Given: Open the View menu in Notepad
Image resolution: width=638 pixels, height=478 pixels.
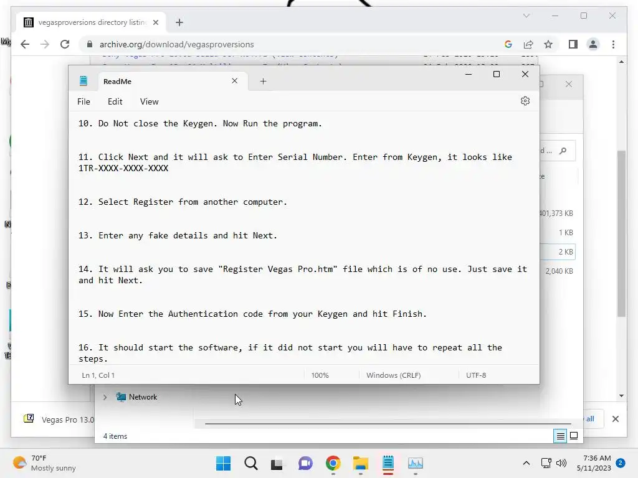Looking at the screenshot, I should [x=149, y=101].
